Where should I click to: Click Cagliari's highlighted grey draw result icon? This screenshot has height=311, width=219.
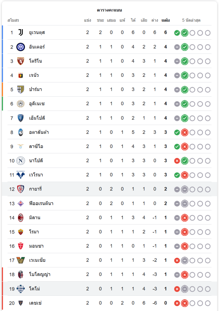[184, 189]
